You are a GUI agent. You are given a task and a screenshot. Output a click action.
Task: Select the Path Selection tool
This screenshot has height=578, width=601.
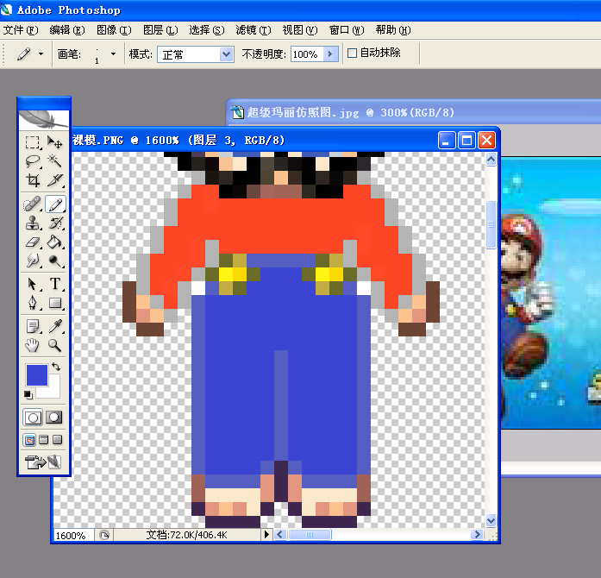point(33,284)
